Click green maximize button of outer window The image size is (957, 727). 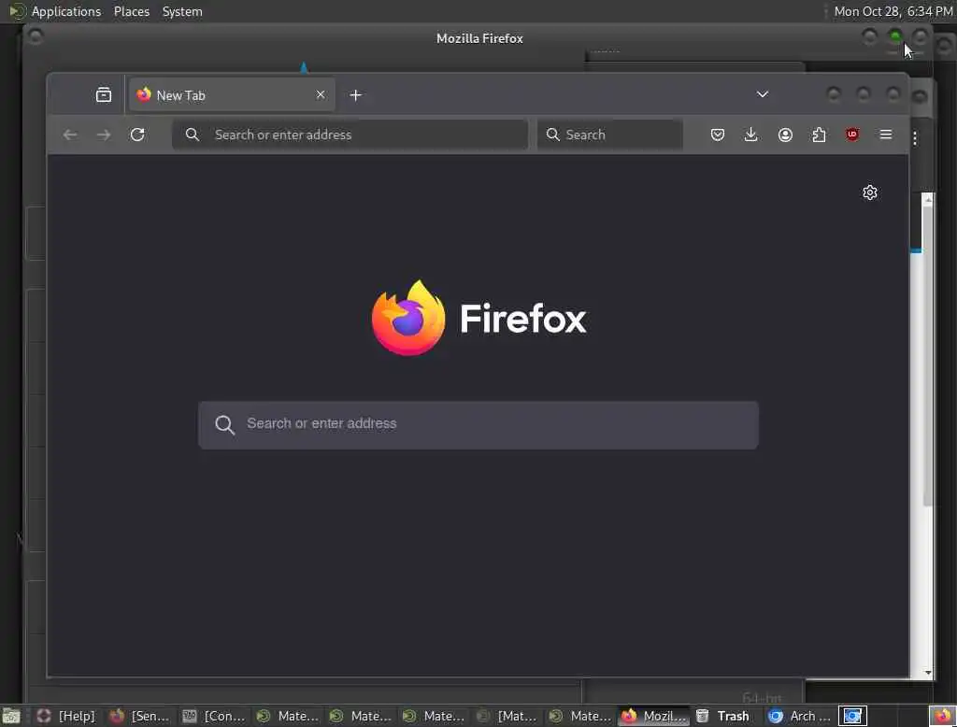pos(895,37)
